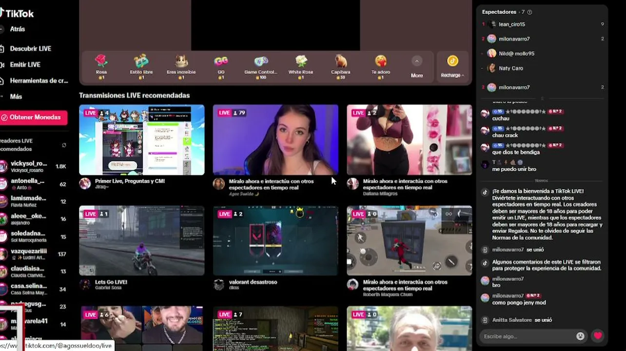Image resolution: width=626 pixels, height=351 pixels.
Task: Send the Te adoro gift
Action: click(x=381, y=67)
